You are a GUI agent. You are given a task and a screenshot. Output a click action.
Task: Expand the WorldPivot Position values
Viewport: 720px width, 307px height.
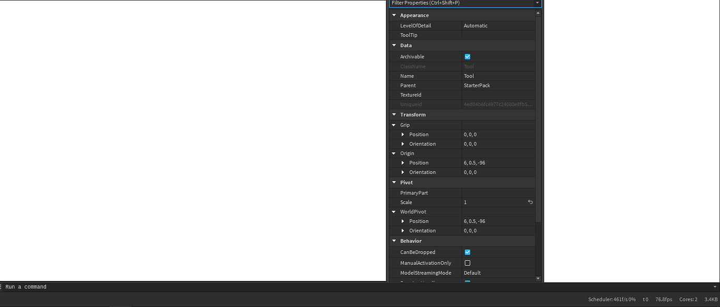(403, 221)
